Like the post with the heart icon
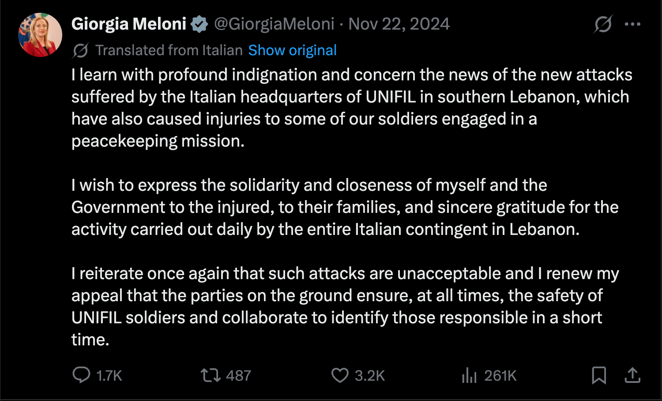 click(x=340, y=375)
